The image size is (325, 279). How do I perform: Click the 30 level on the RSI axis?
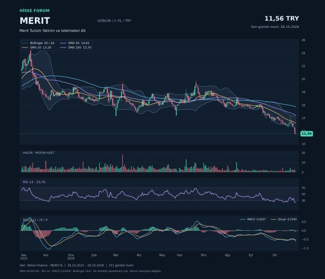point(303,201)
